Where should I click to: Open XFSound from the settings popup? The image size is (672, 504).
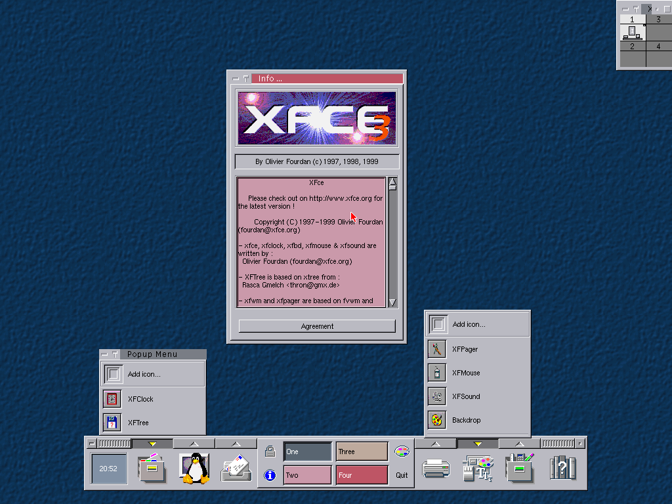coord(478,396)
